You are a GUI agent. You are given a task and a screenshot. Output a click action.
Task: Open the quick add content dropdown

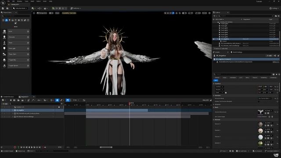tap(33, 8)
